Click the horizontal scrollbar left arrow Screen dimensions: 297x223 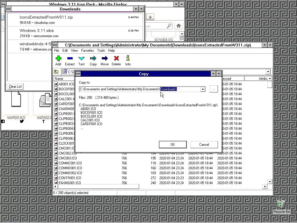(x=55, y=187)
